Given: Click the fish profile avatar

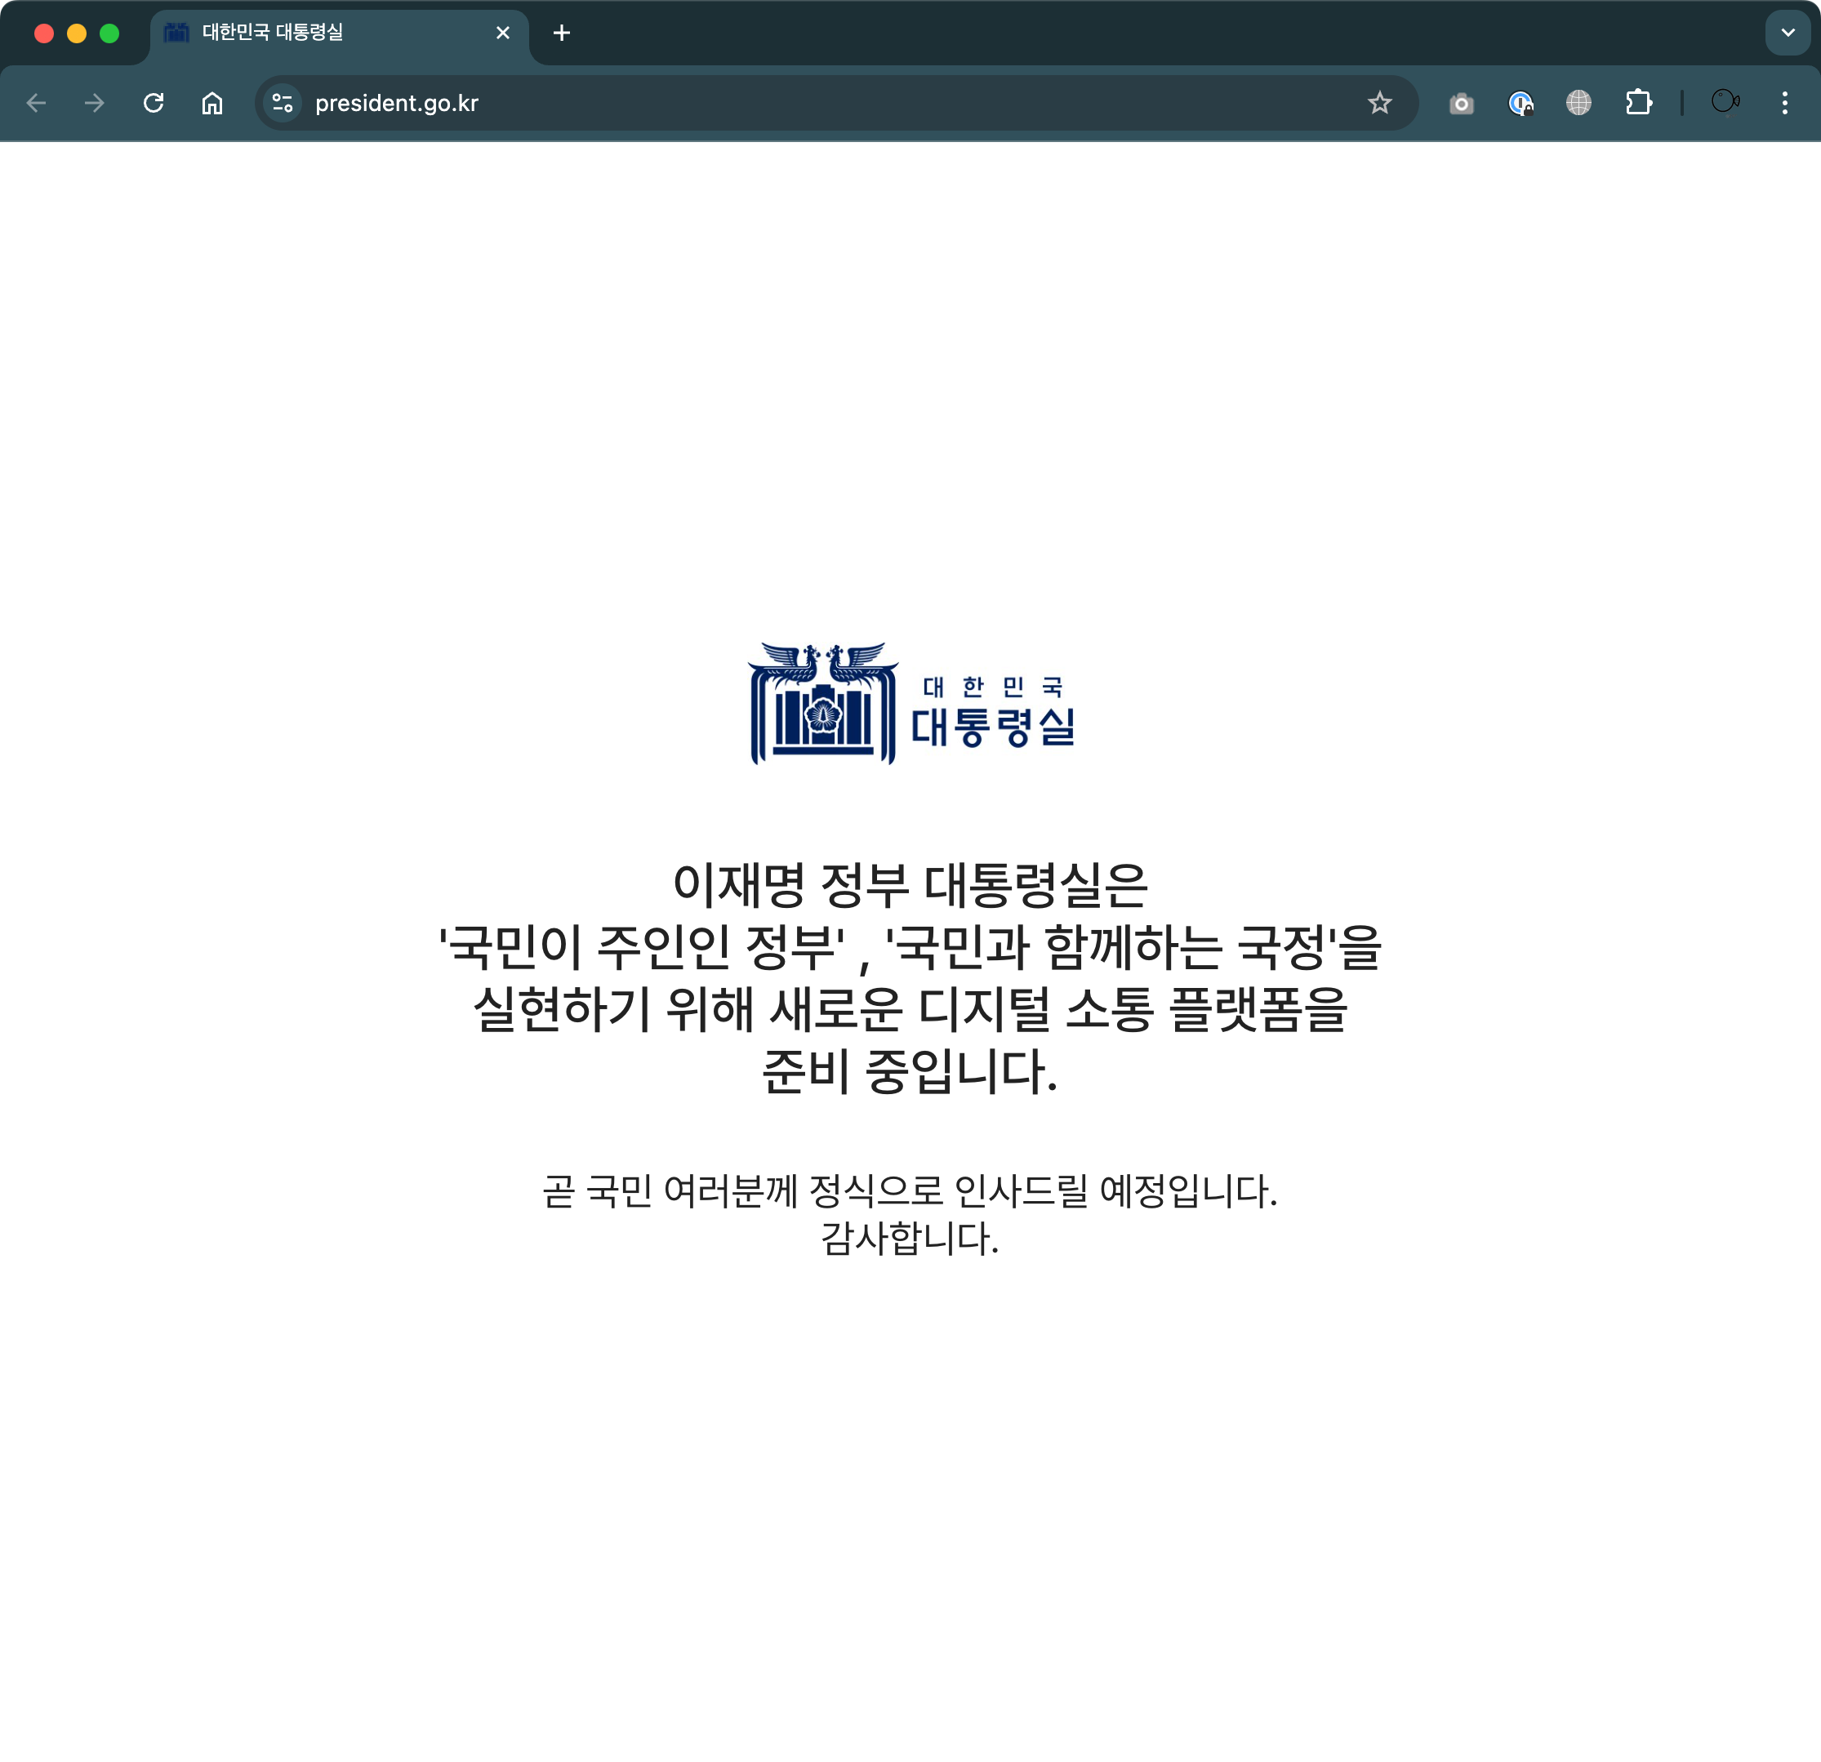Looking at the screenshot, I should 1725,101.
